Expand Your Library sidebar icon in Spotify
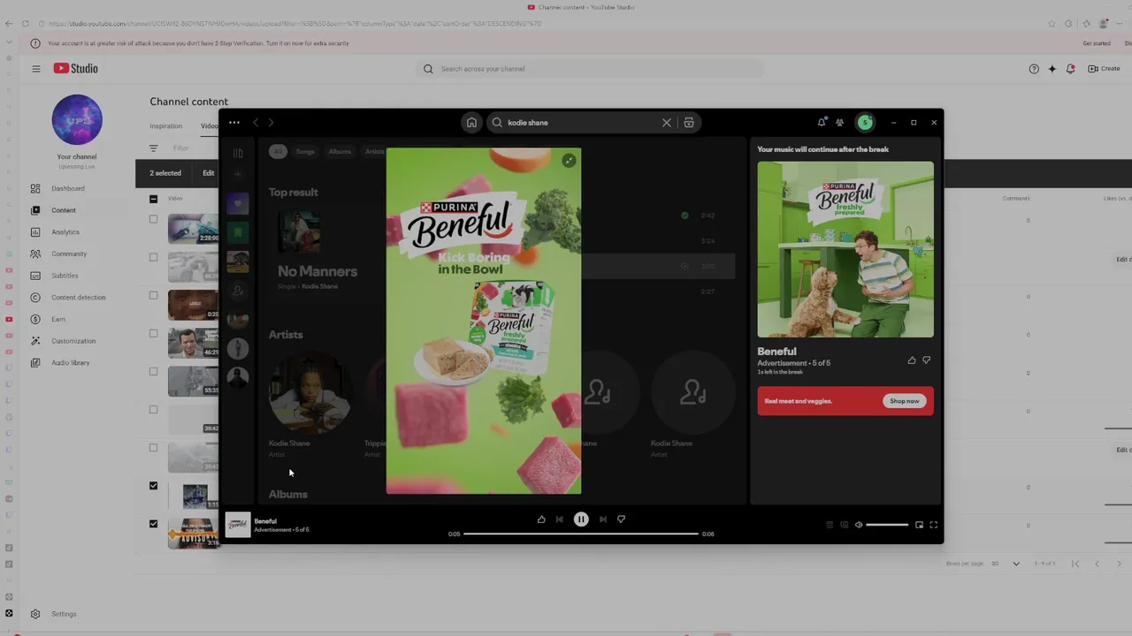The image size is (1132, 636). [x=237, y=153]
